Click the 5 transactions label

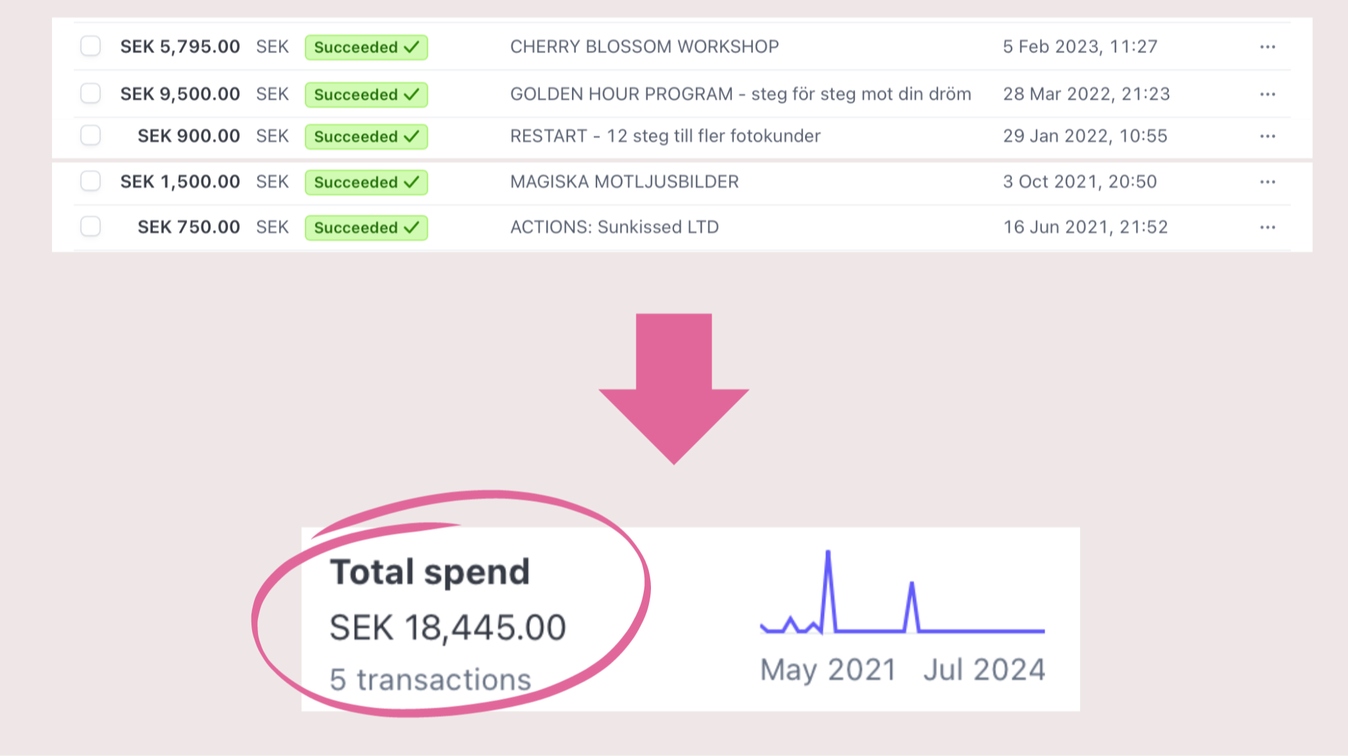coord(430,680)
